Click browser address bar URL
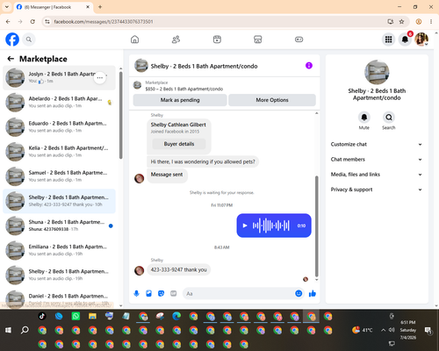The width and height of the screenshot is (439, 351). pos(104,22)
